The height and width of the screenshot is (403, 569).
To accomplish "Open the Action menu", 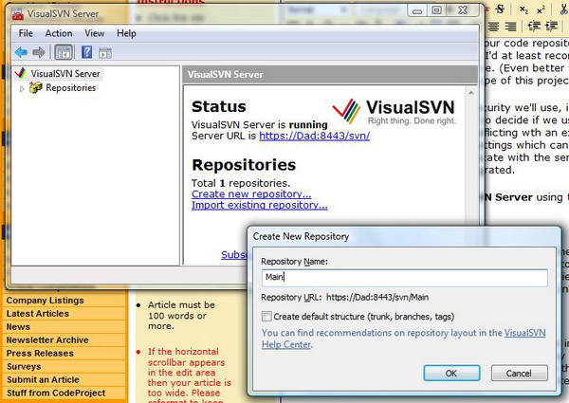I will coord(59,33).
